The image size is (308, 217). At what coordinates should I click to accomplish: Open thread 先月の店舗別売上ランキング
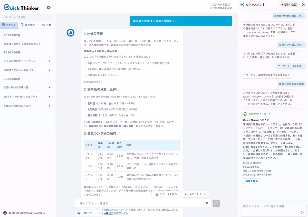[20, 61]
